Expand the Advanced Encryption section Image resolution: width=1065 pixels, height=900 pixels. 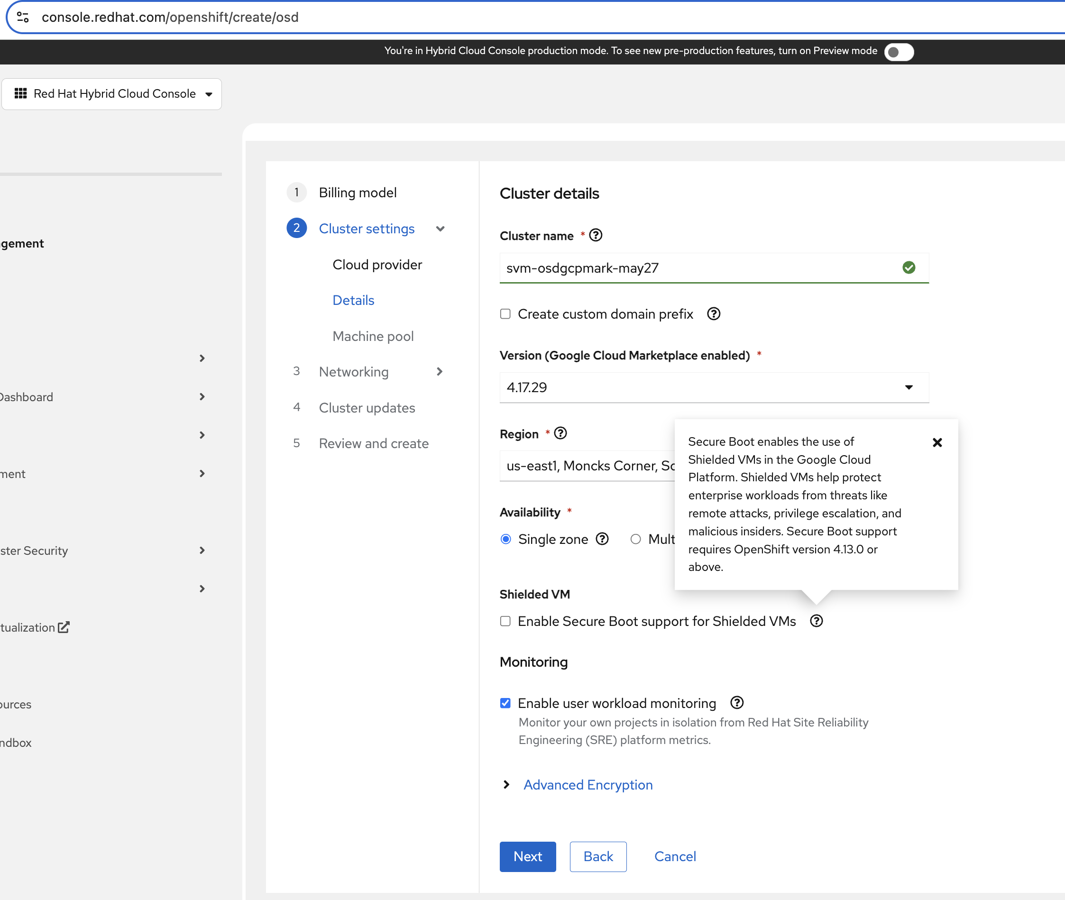[x=588, y=785]
